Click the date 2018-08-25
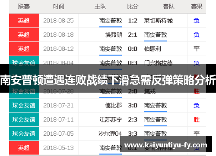The width and height of the screenshot is (216, 156). click(x=58, y=21)
